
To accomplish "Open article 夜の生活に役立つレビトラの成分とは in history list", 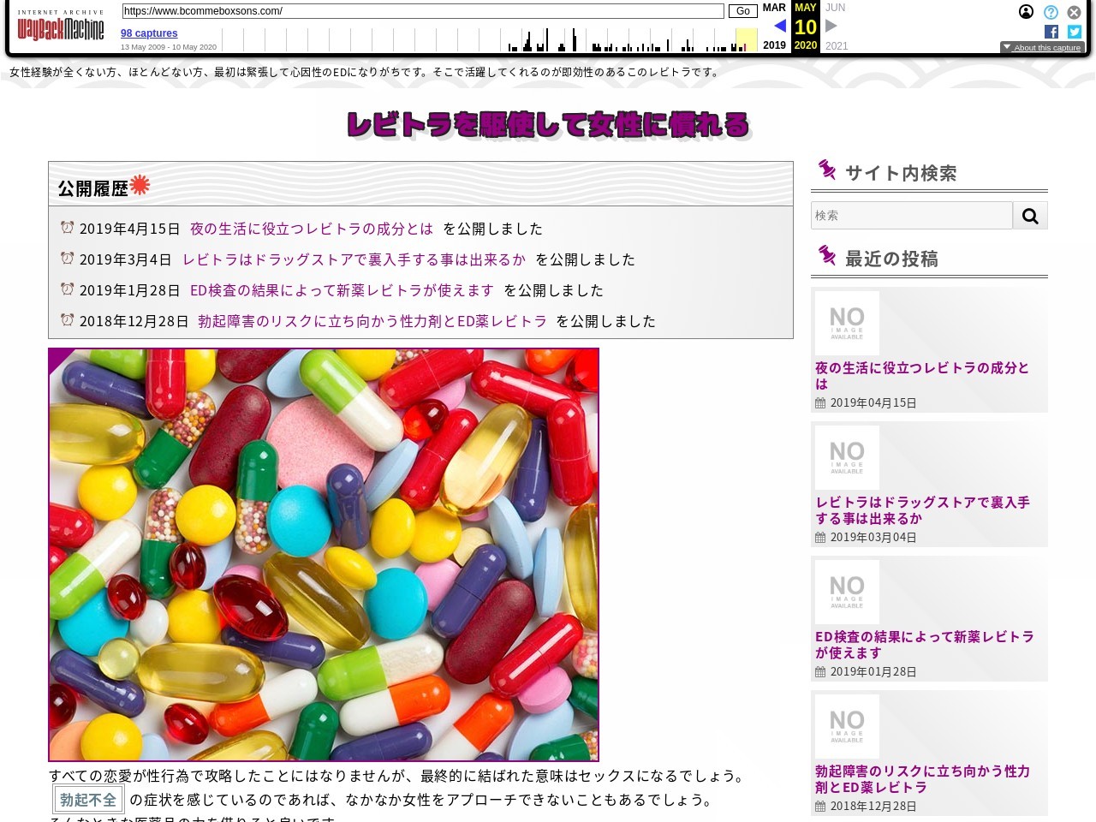I will [312, 229].
